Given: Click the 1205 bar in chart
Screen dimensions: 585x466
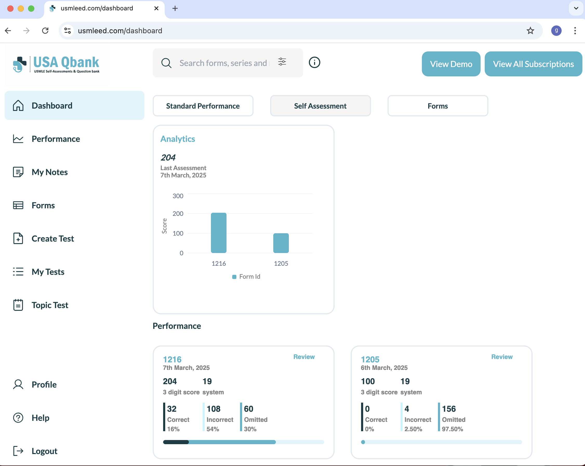Looking at the screenshot, I should pos(281,243).
